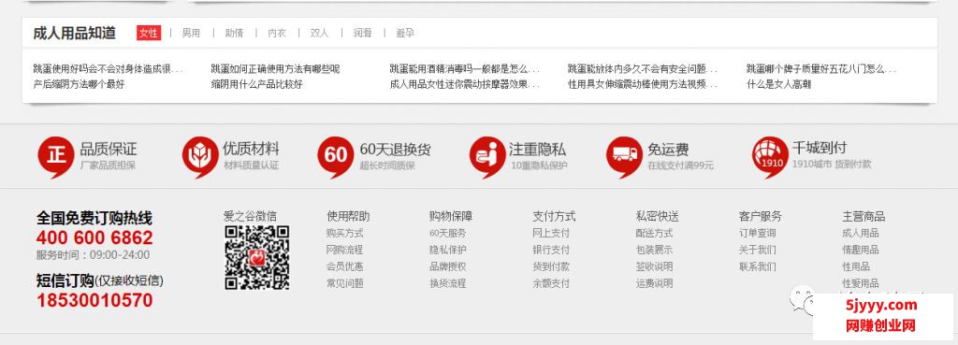Image resolution: width=958 pixels, height=345 pixels.
Task: Open the 常见问题 link
Action: point(344,283)
